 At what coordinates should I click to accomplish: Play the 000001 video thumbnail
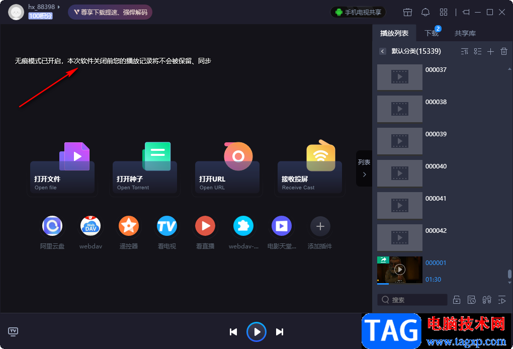(400, 270)
